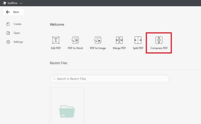This screenshot has width=201, height=124.
Task: Open the SwifDoo dropdown arrow
Action: pos(21,3)
